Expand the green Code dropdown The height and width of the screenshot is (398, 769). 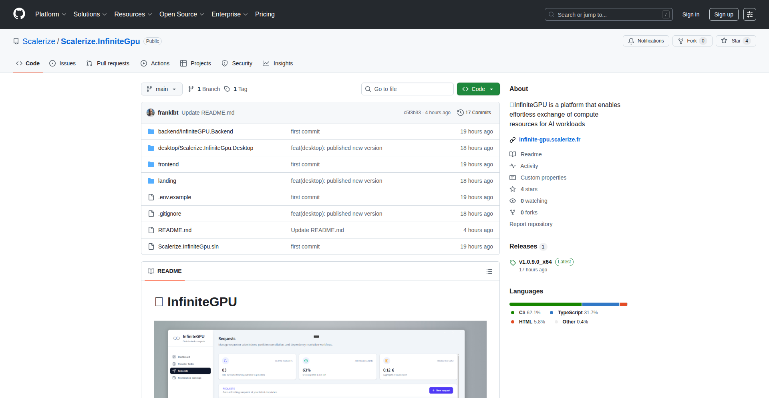[x=478, y=89]
